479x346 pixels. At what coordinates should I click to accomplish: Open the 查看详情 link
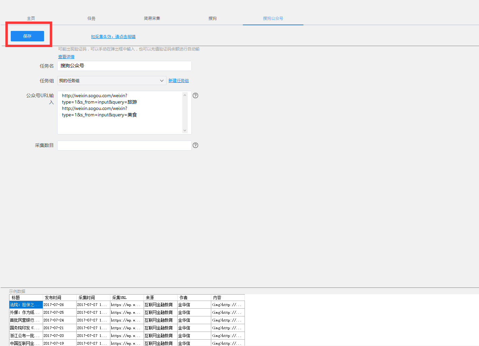(x=66, y=57)
